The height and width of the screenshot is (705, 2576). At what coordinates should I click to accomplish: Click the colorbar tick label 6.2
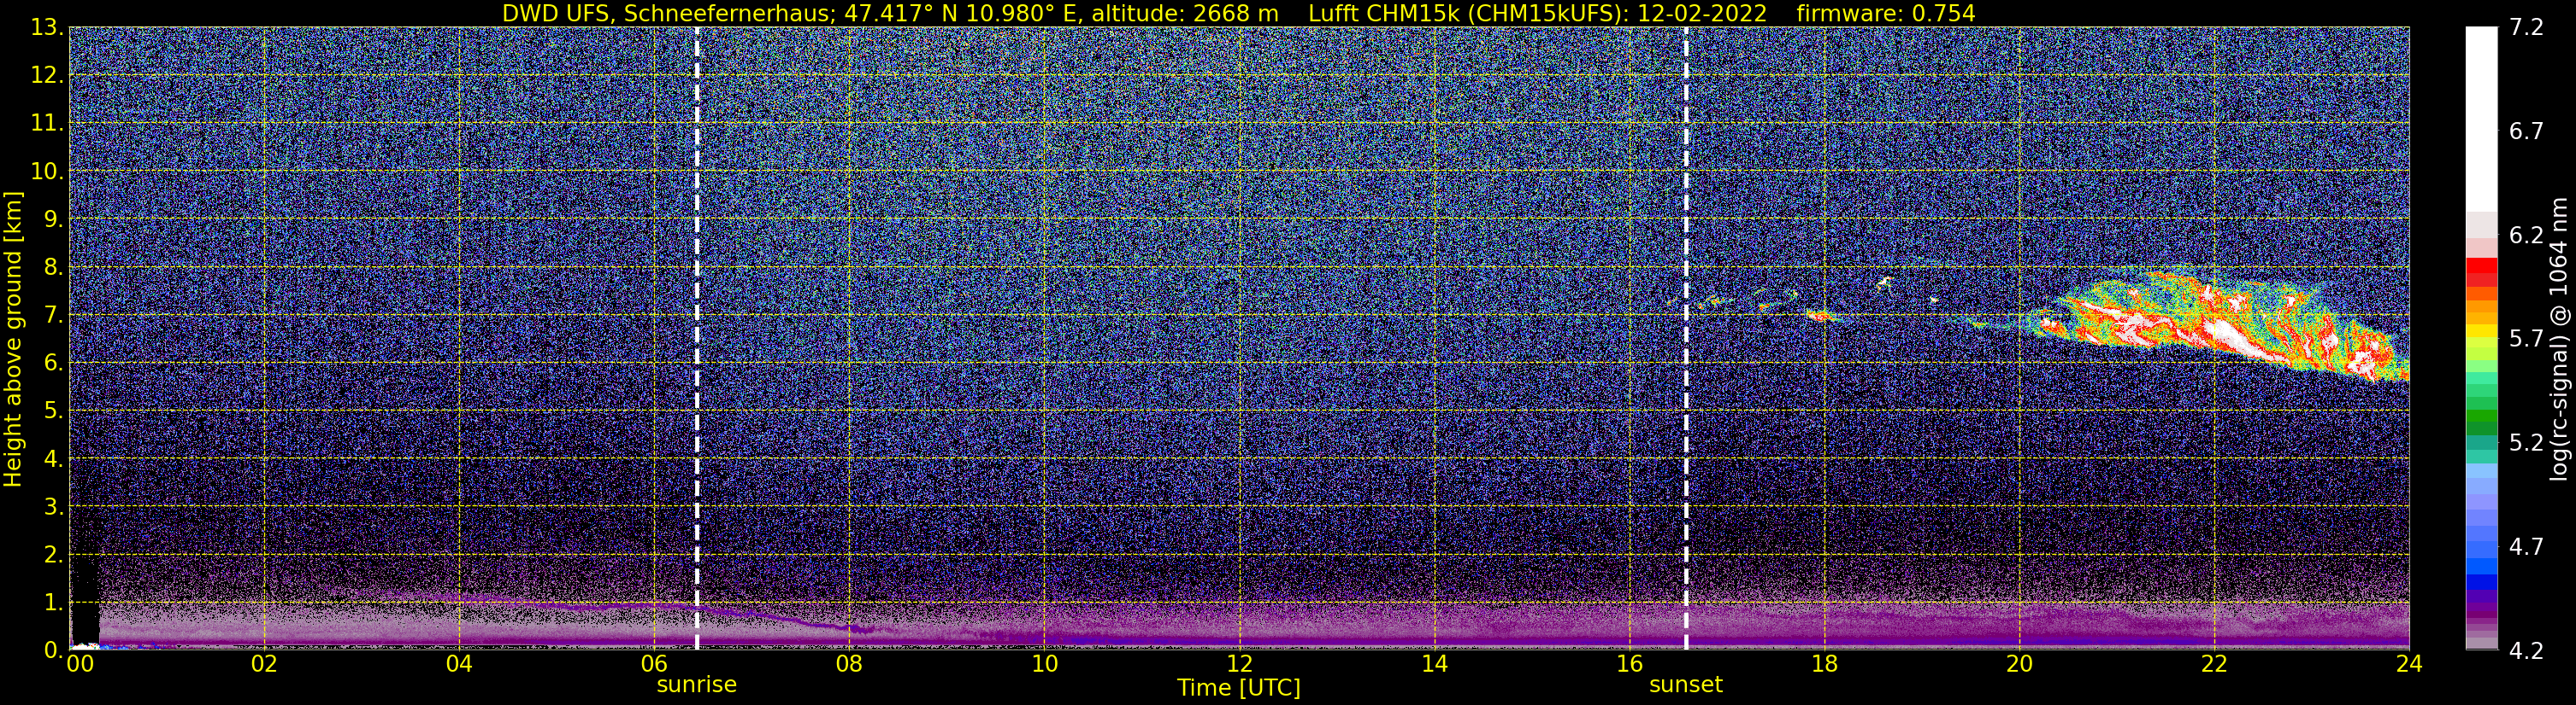click(x=2527, y=236)
